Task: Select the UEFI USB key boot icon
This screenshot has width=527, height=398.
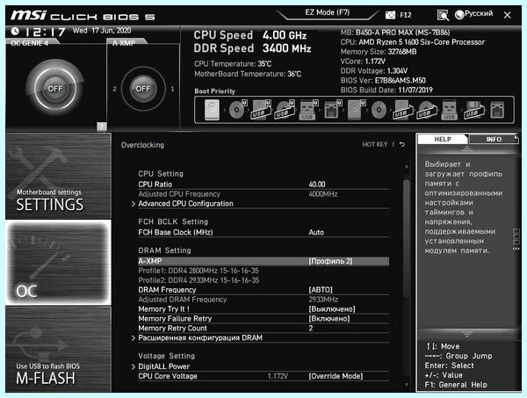Action: (x=308, y=110)
